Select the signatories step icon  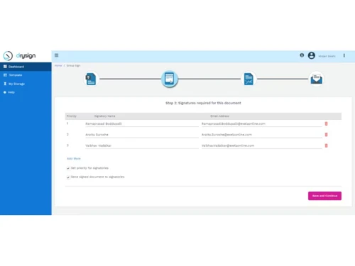[x=170, y=79]
